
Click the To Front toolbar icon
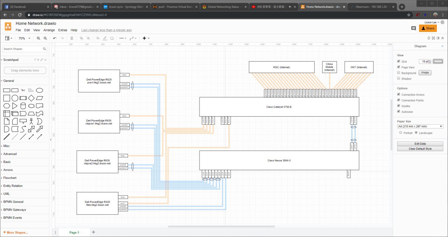[x=82, y=38]
